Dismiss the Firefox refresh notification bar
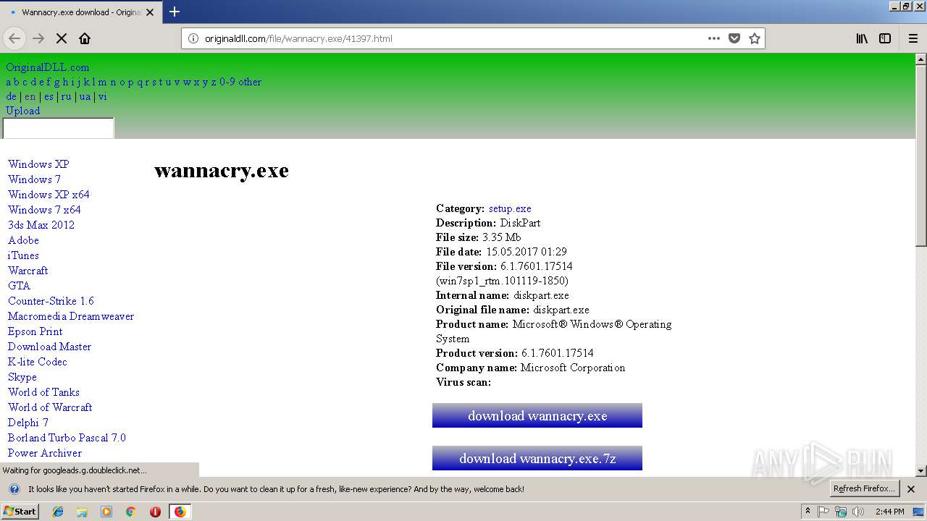Viewport: 927px width, 521px height. click(x=911, y=489)
